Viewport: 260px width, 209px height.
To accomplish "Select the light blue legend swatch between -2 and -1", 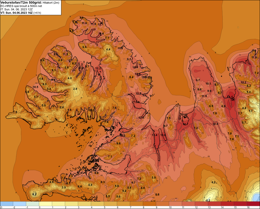I will click(x=19, y=204).
